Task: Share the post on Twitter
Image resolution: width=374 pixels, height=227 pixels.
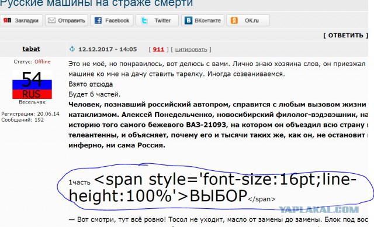Action: click(x=157, y=20)
